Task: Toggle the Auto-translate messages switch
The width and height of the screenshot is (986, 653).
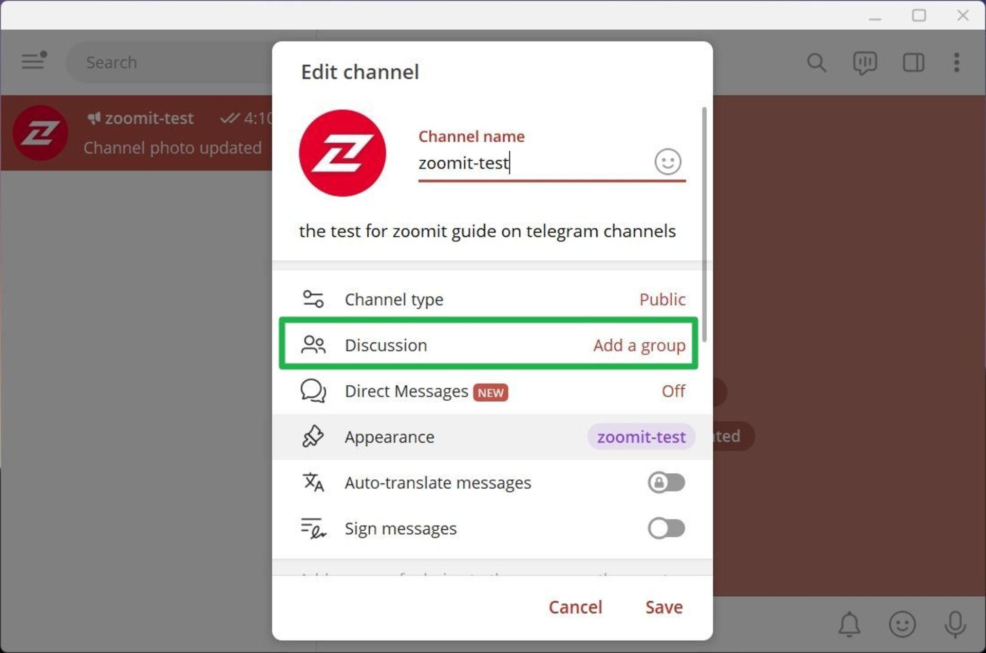Action: coord(666,482)
